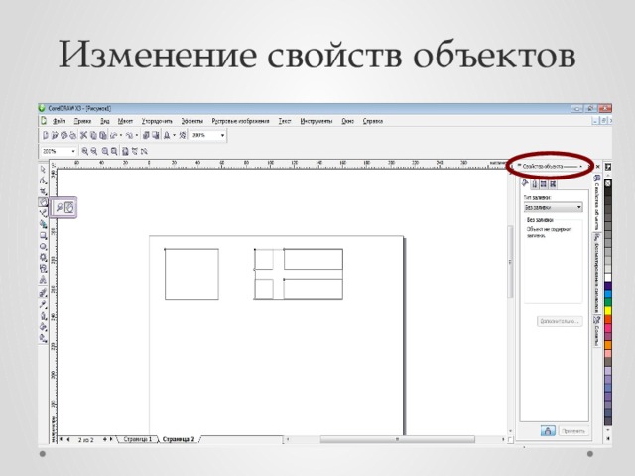Screen dimensions: 635x476
Task: Open the Правка menu
Action: coord(82,121)
